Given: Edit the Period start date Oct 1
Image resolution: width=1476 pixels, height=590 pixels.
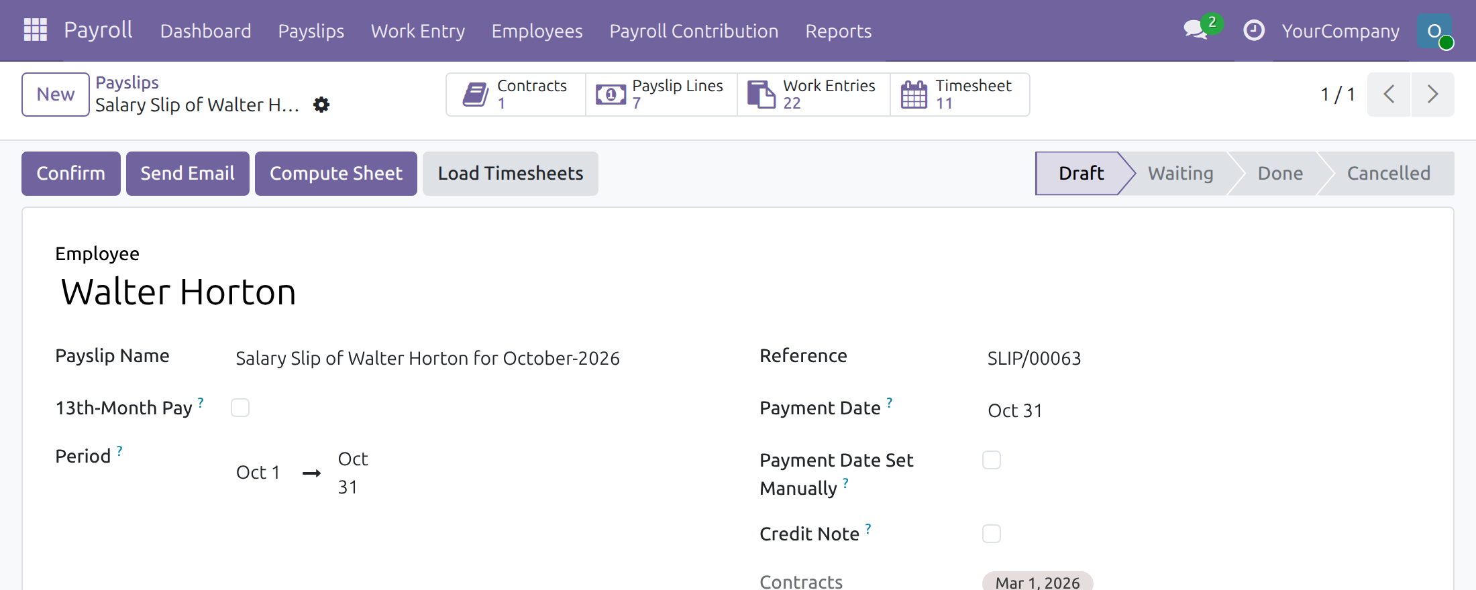Looking at the screenshot, I should click(x=258, y=472).
